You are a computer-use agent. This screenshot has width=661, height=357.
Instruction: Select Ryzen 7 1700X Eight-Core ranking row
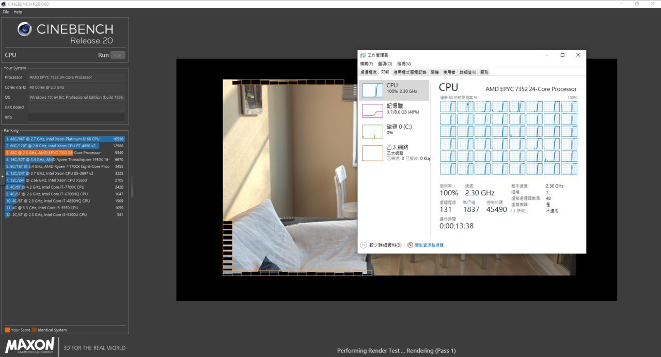coord(65,166)
